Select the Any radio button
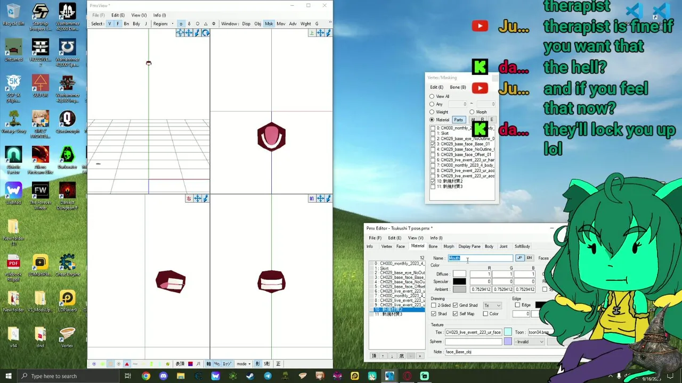 432,104
